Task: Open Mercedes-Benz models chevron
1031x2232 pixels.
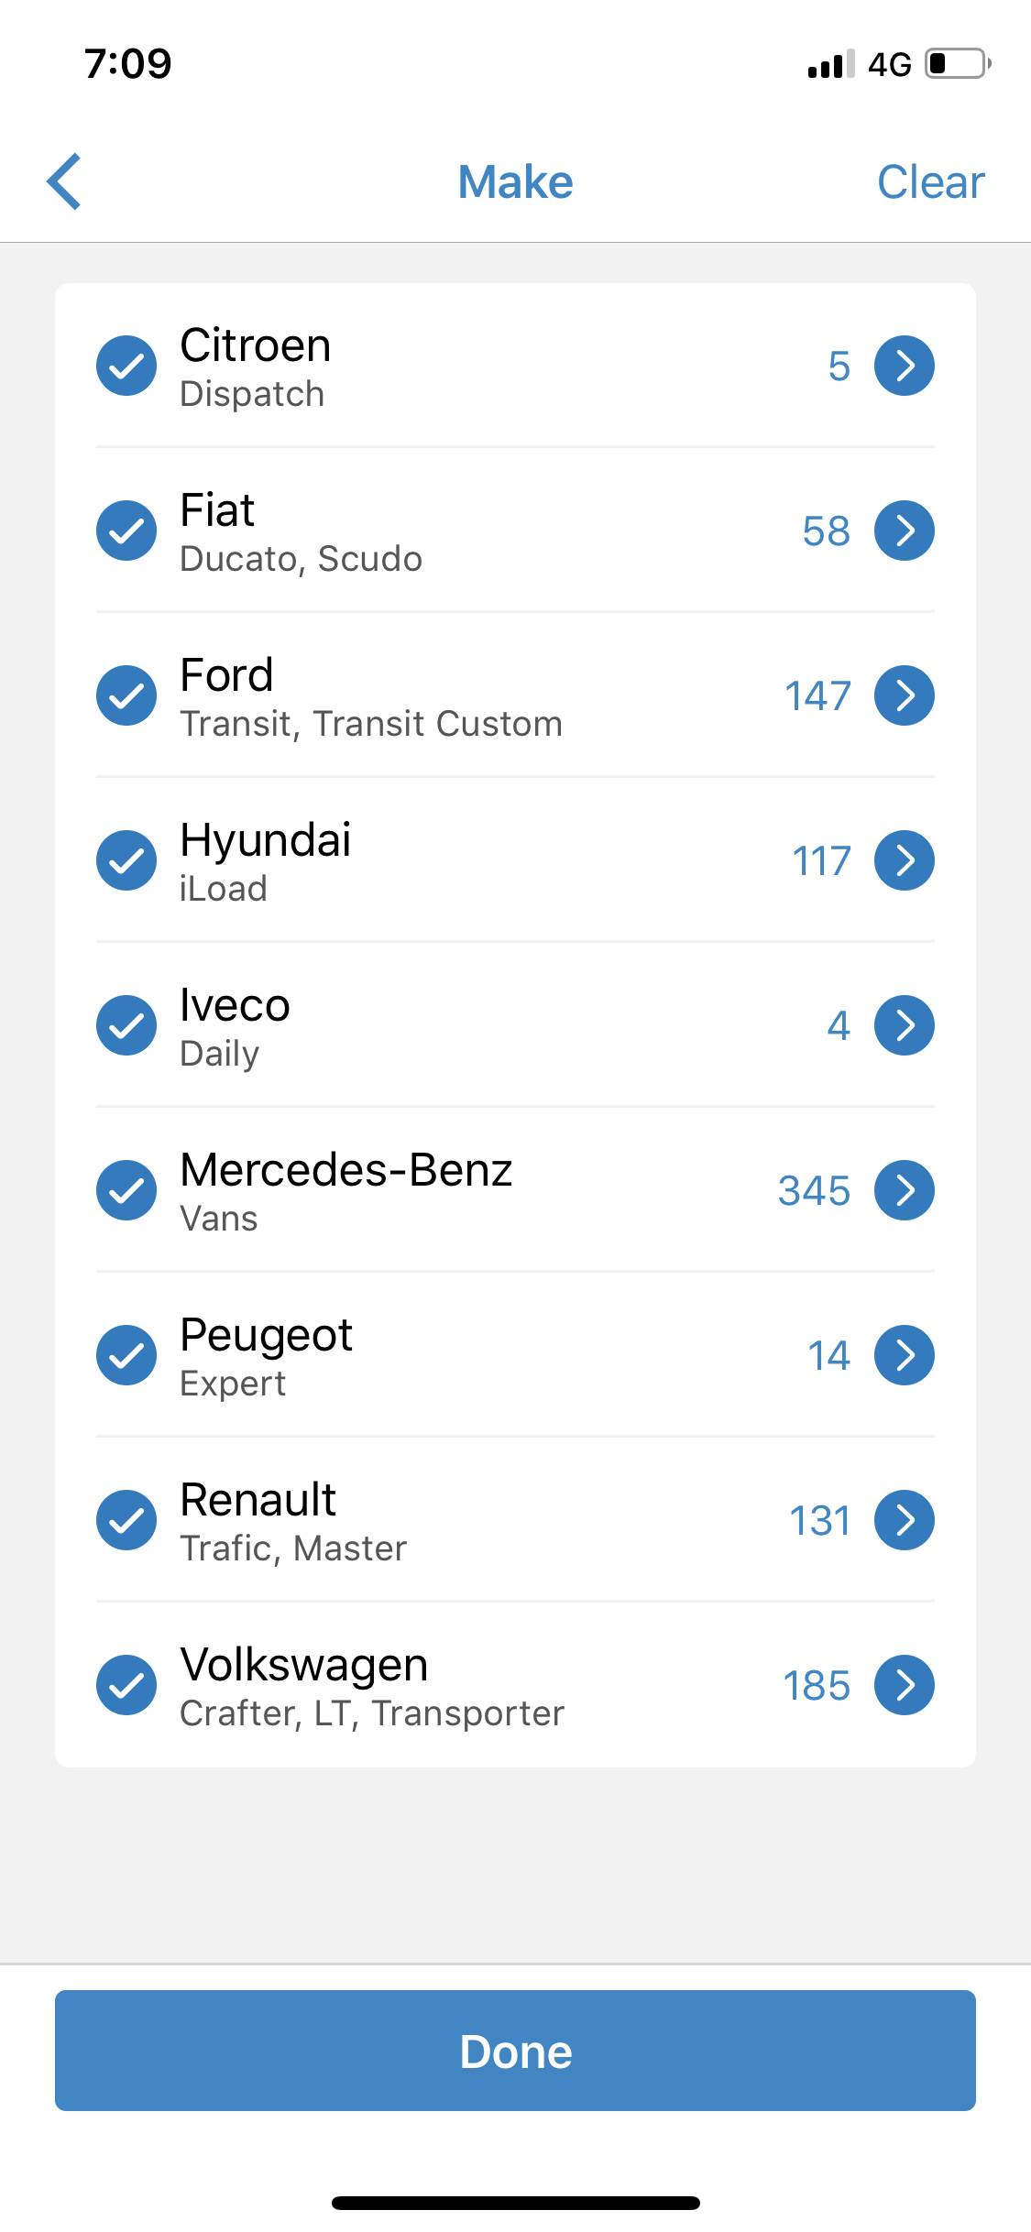Action: coord(904,1190)
